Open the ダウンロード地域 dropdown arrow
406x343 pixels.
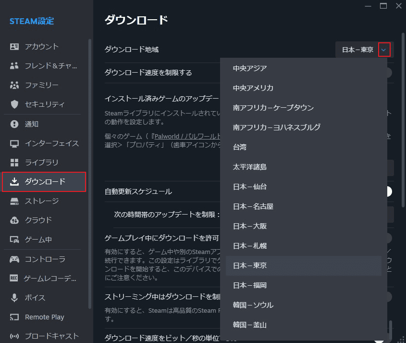click(x=383, y=49)
